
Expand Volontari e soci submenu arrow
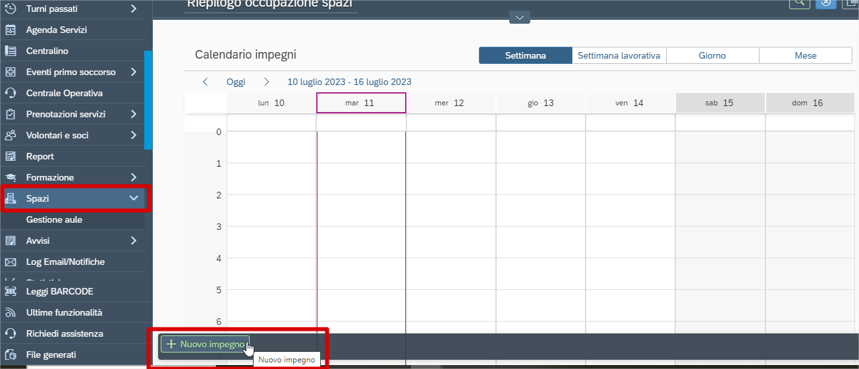tap(134, 135)
